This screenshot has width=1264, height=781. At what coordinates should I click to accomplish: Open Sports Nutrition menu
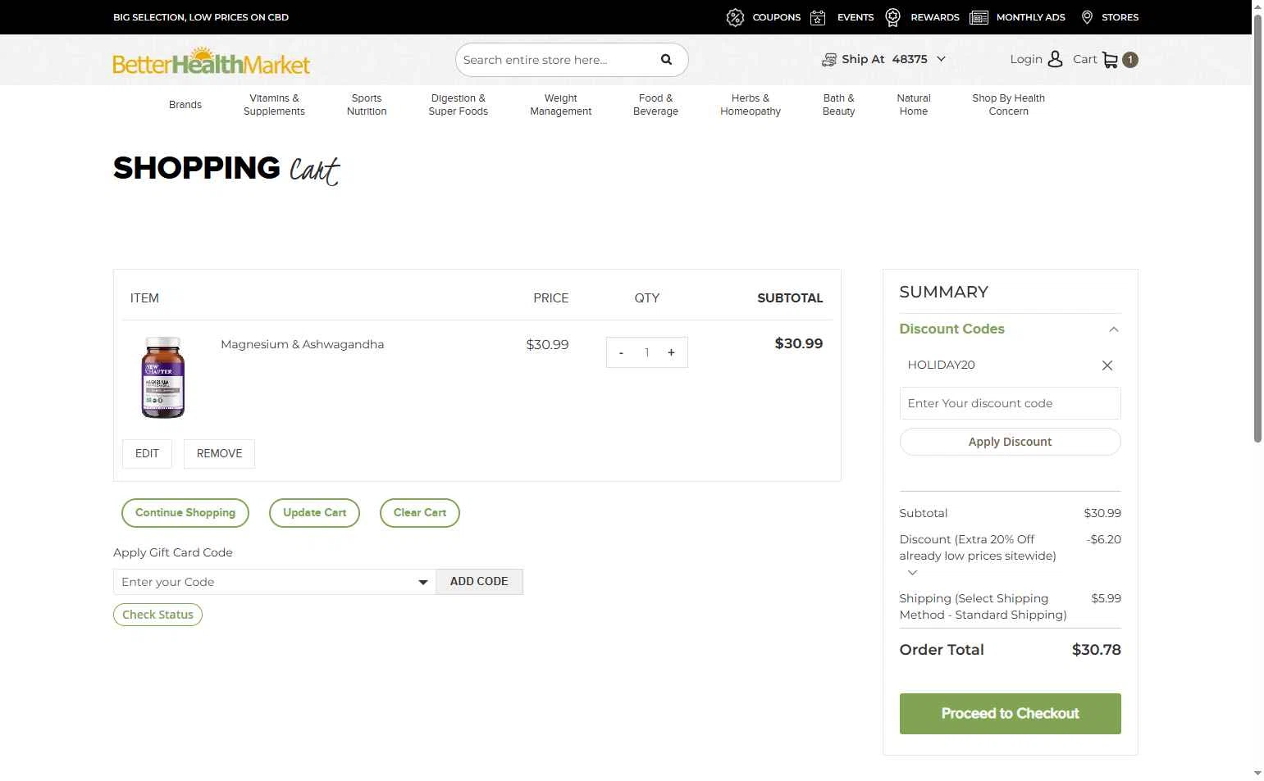pos(367,105)
